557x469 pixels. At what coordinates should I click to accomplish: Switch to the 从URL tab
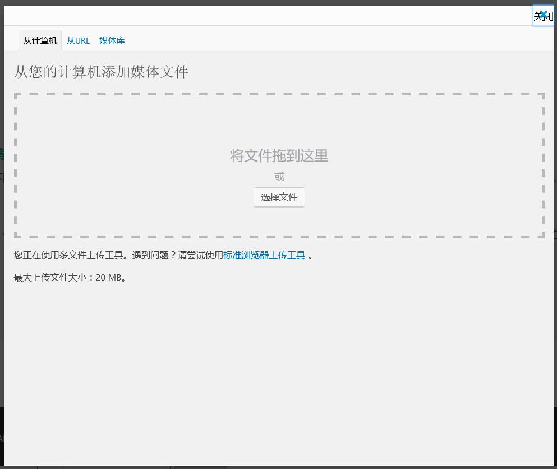[x=78, y=41]
